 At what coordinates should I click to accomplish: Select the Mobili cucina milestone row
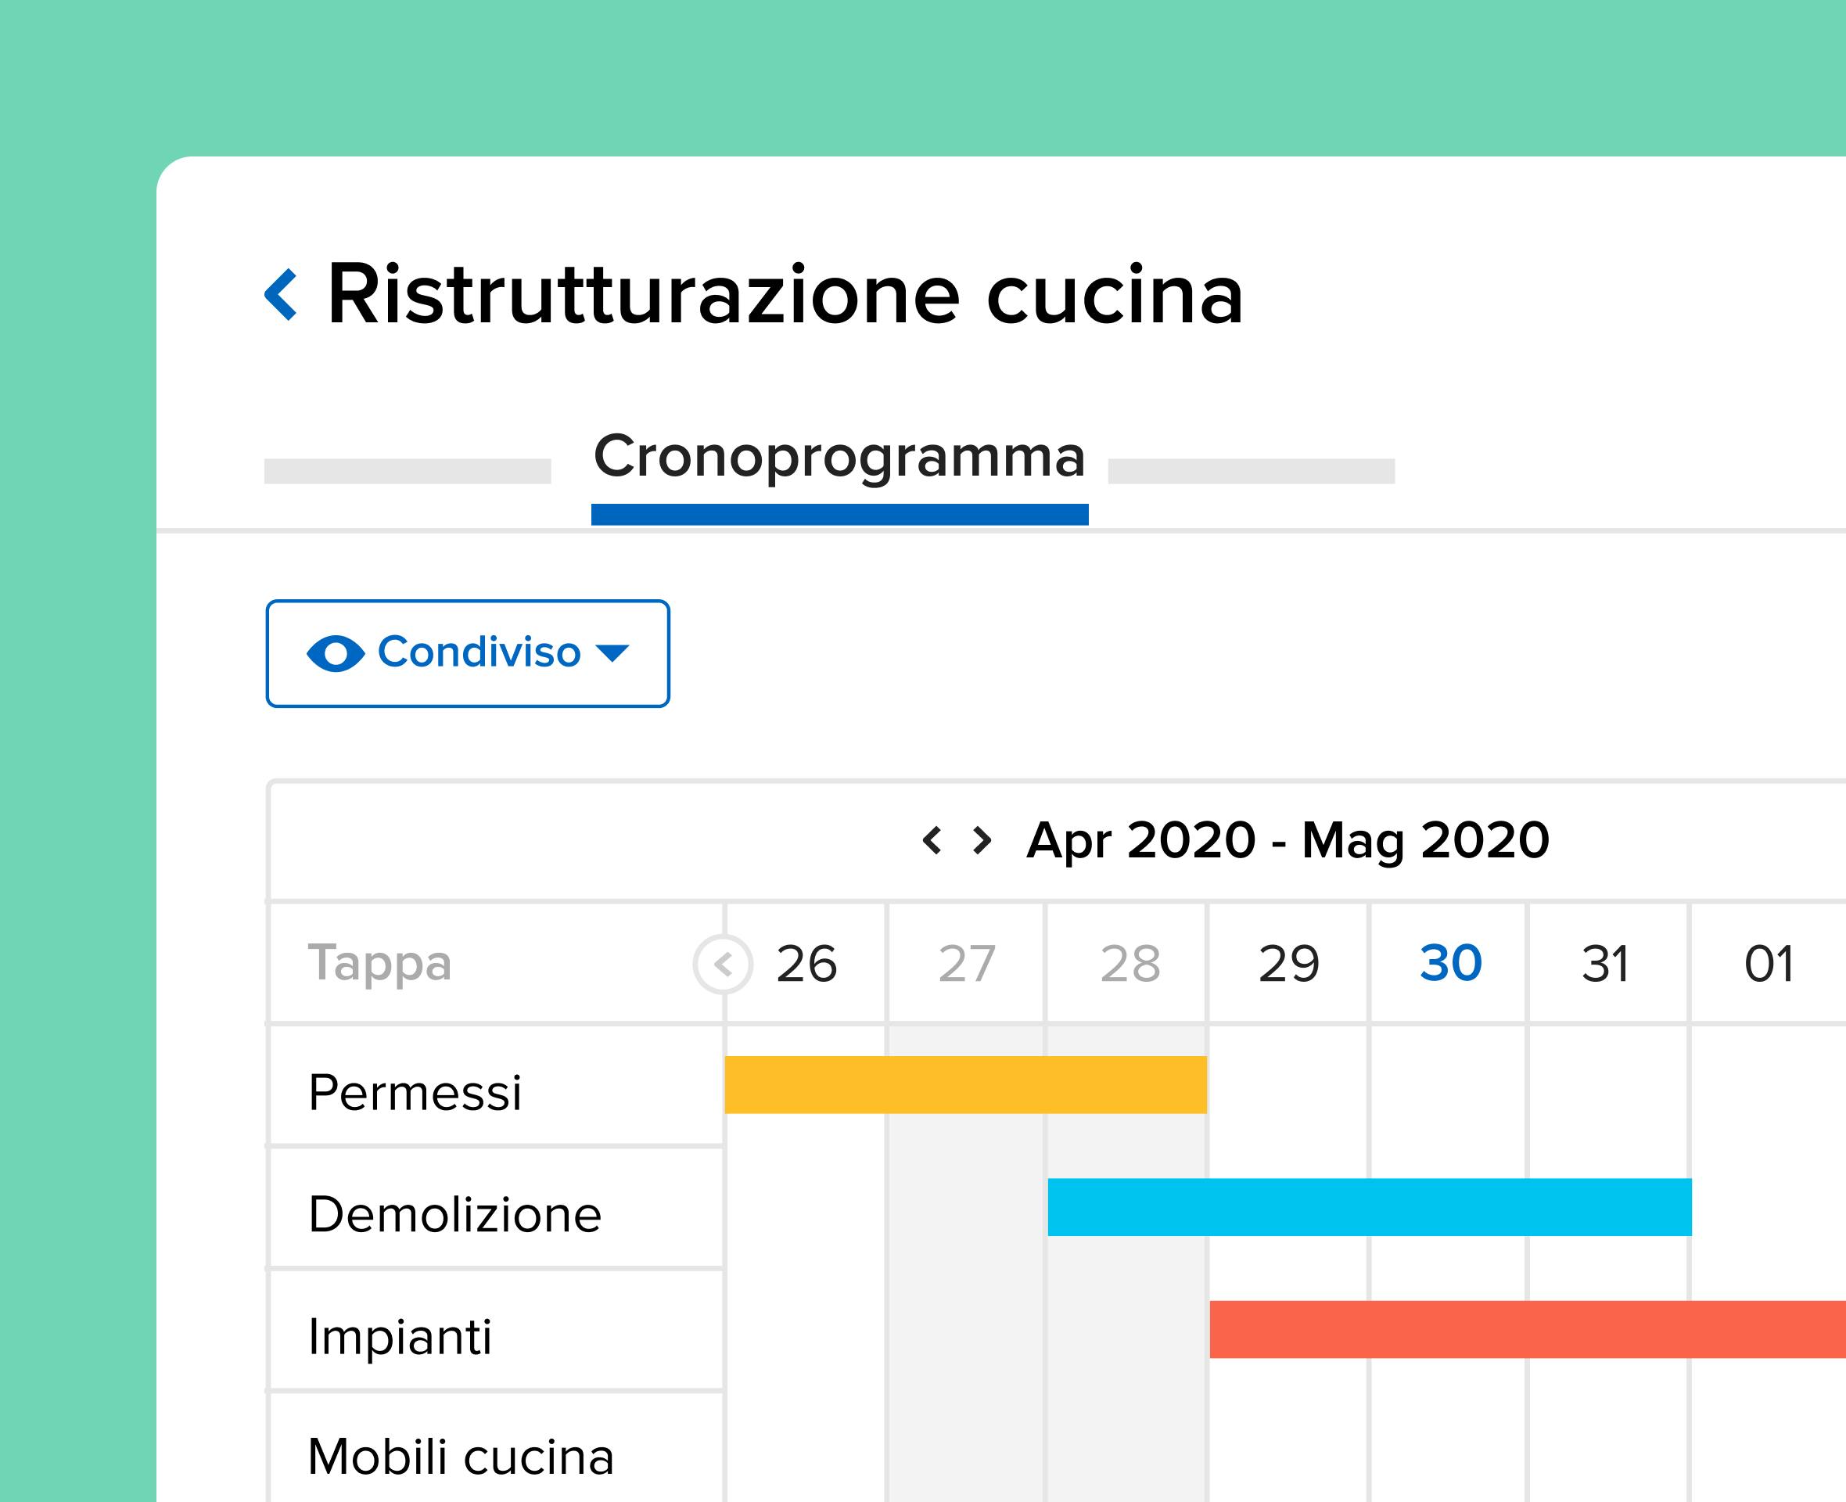(461, 1456)
